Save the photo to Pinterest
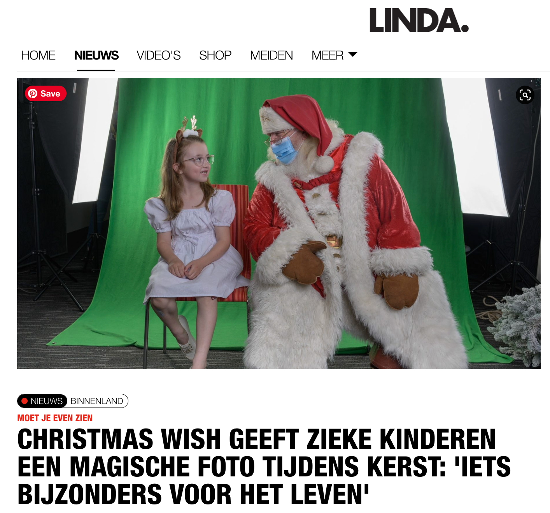 pos(46,93)
